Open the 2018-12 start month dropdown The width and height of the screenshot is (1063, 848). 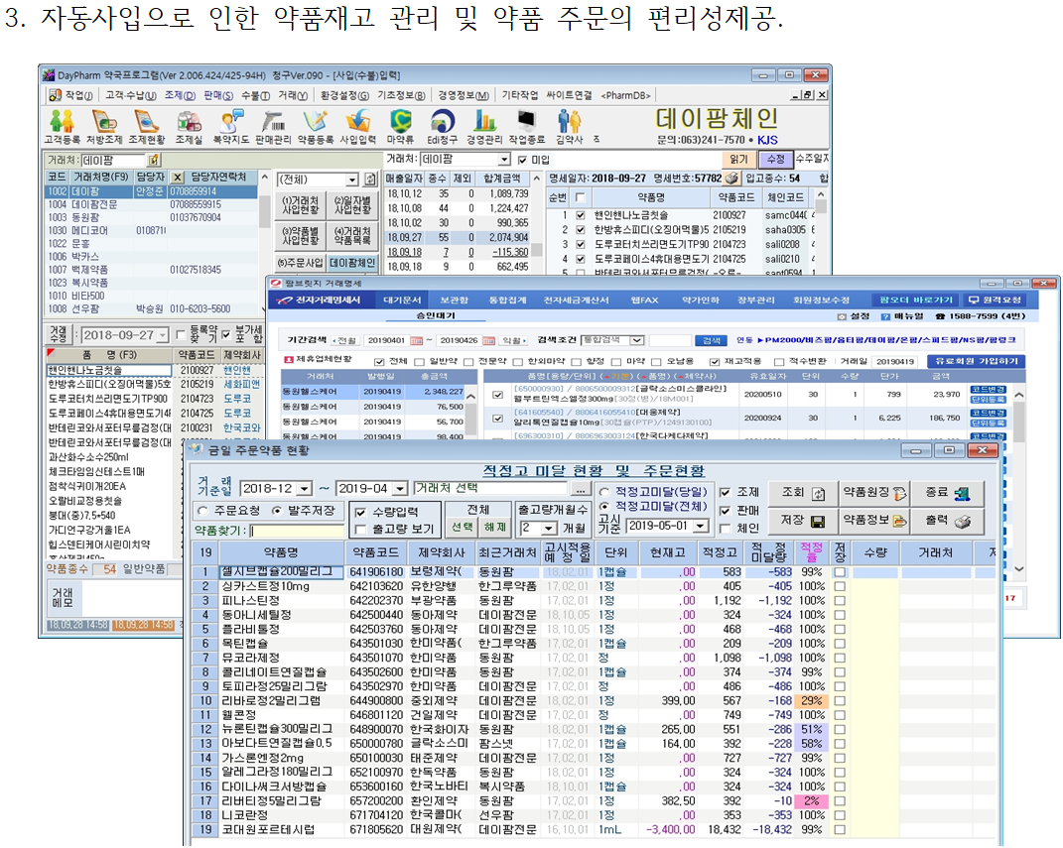point(305,489)
